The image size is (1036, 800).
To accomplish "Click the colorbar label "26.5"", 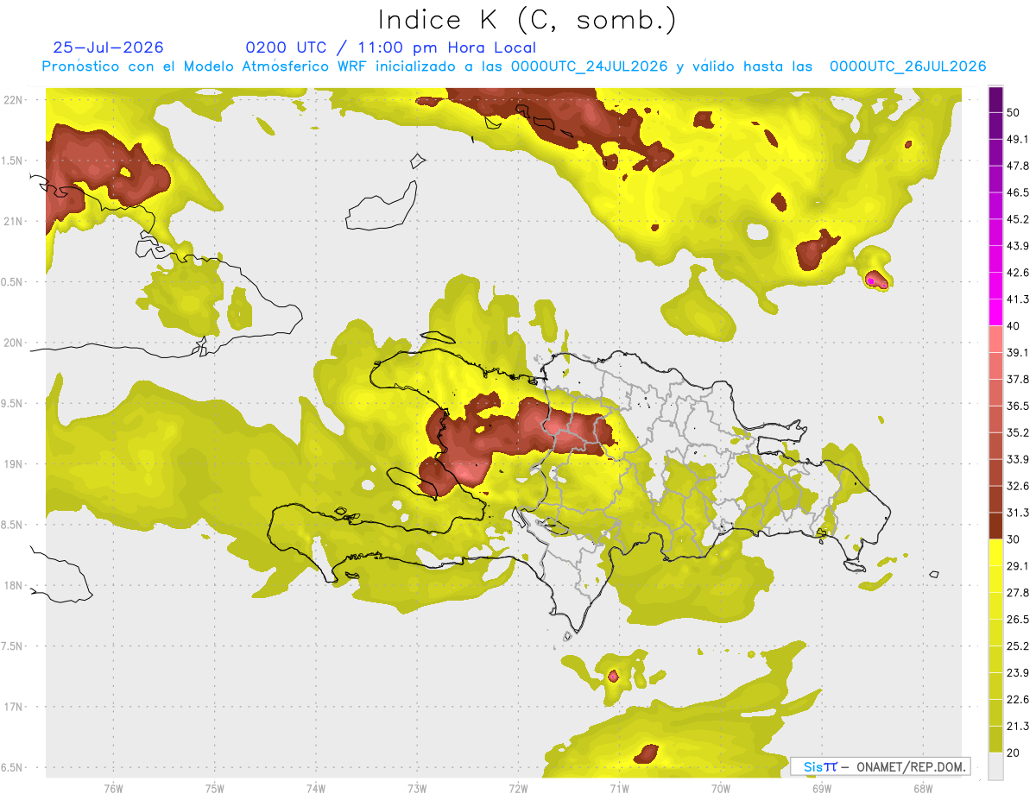I will point(1017,620).
